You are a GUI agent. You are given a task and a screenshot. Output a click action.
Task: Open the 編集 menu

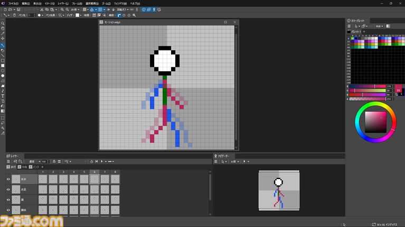(x=26, y=4)
